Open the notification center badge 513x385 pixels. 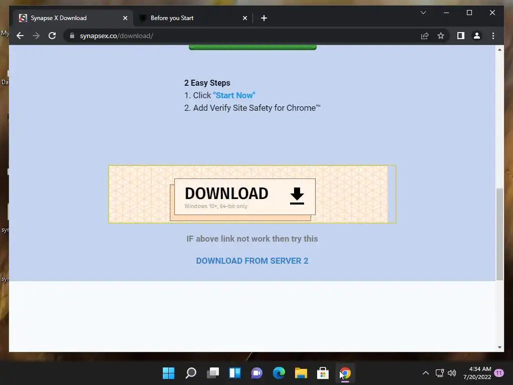(x=499, y=373)
